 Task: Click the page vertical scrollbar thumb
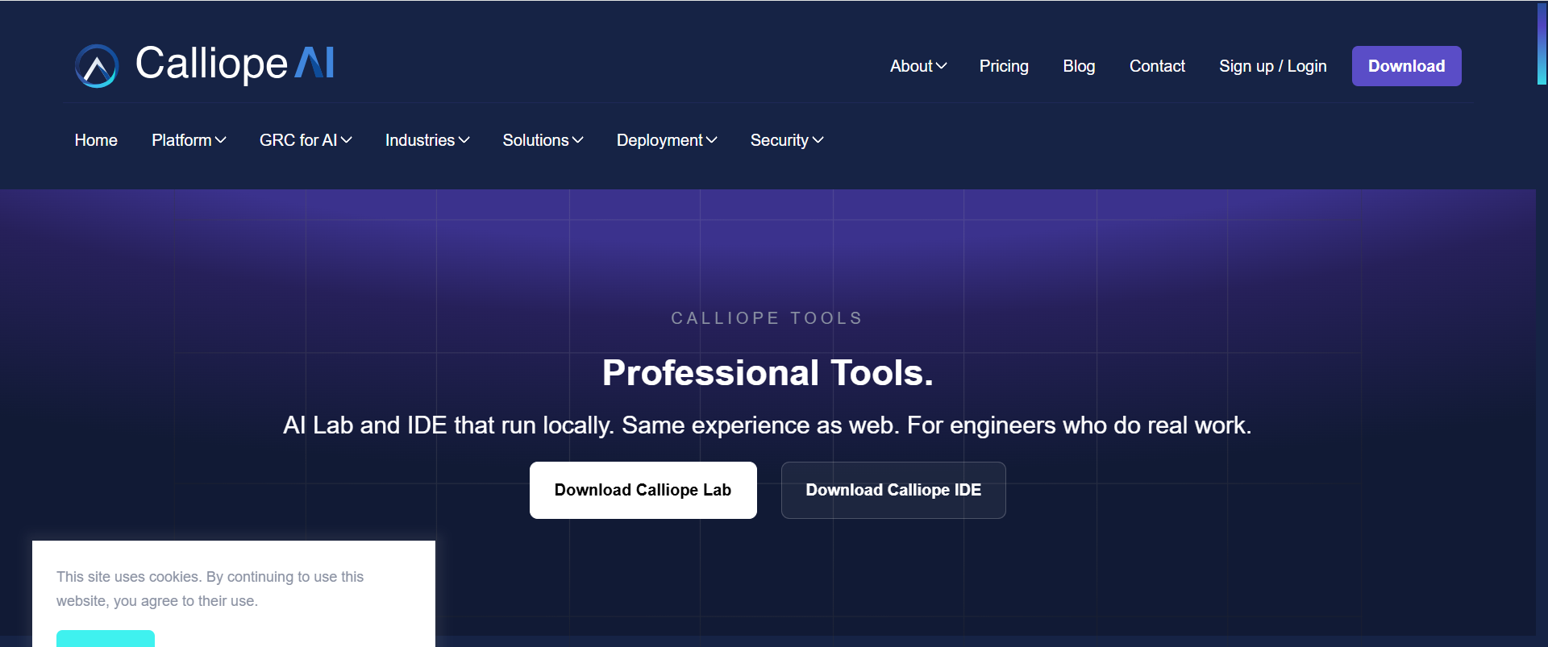(x=1542, y=44)
